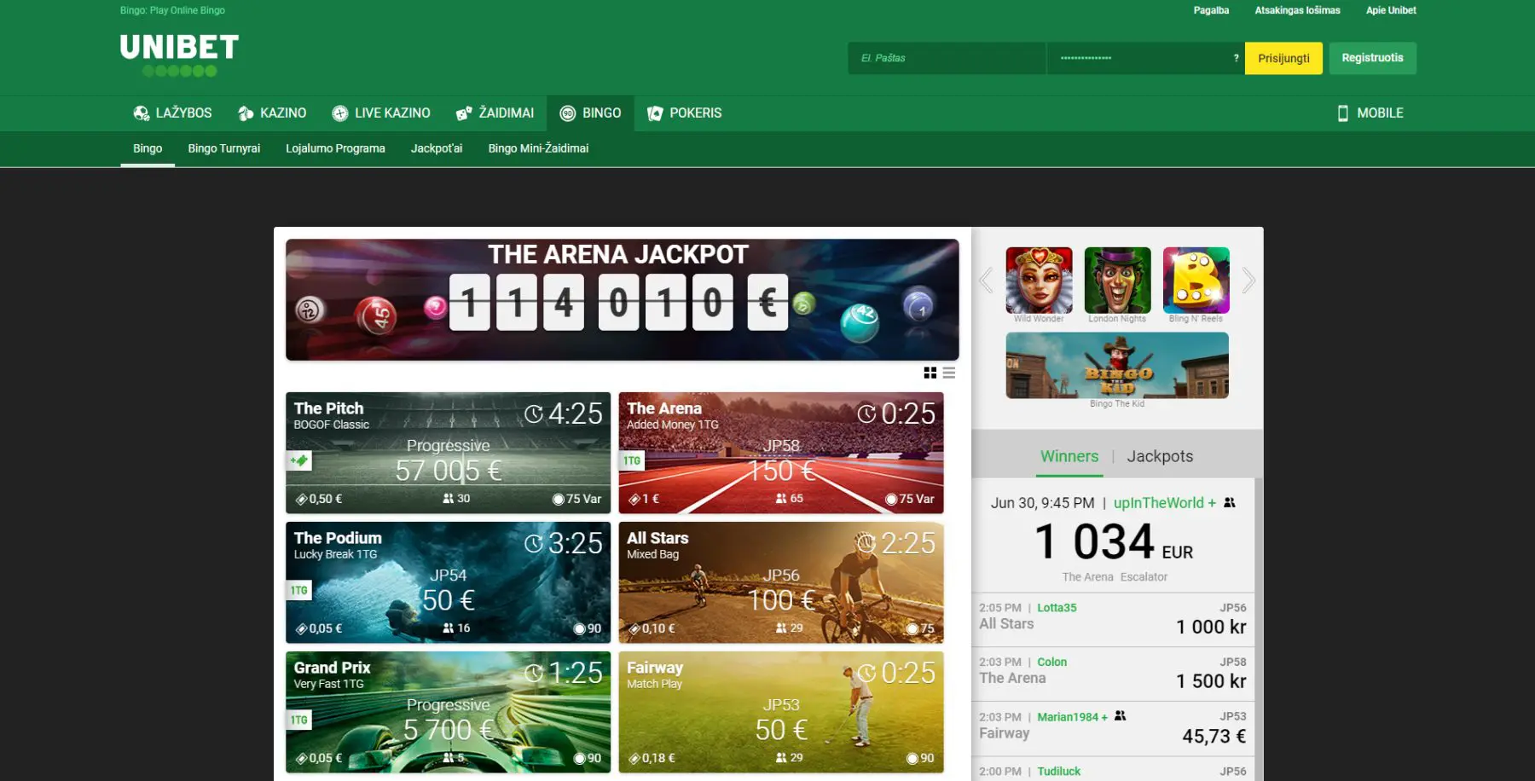This screenshot has height=781, width=1535.
Task: Open the Pagalba help link
Action: 1211,10
